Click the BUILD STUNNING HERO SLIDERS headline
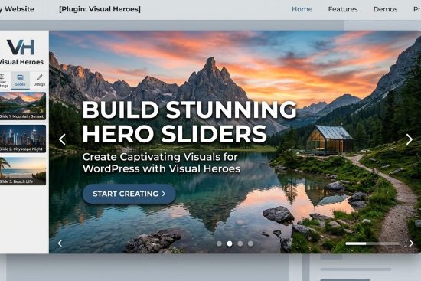The height and width of the screenshot is (281, 421). 189,122
